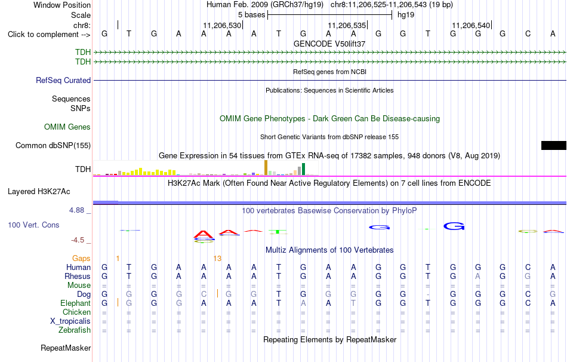Click the large blue G conservation logo letter
Image resolution: width=567 pixels, height=362 pixels.
[454, 226]
